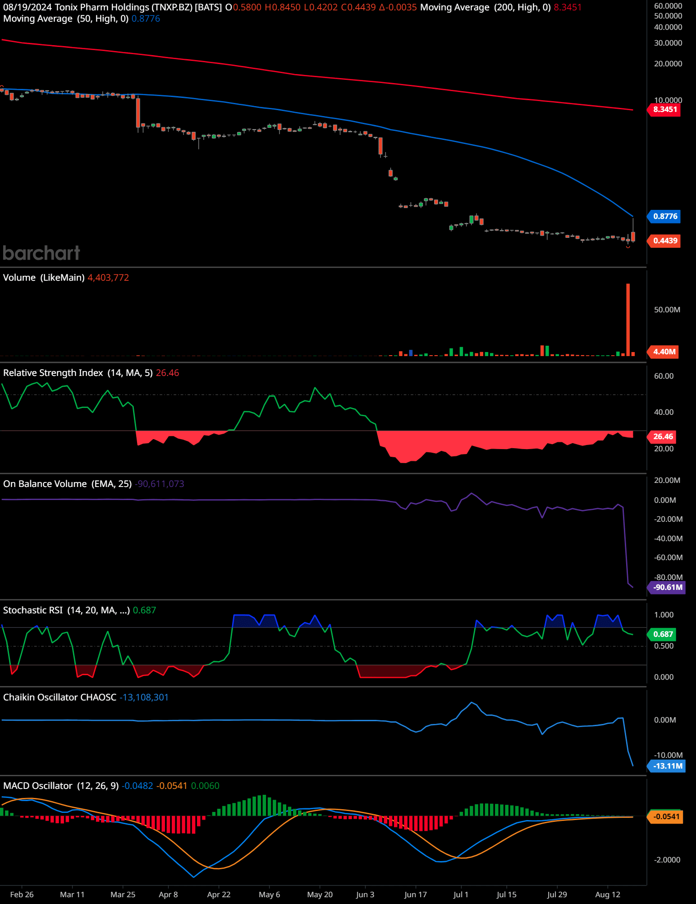Click the red 26.46 RSI axis tag
The width and height of the screenshot is (696, 904).
pyautogui.click(x=663, y=436)
